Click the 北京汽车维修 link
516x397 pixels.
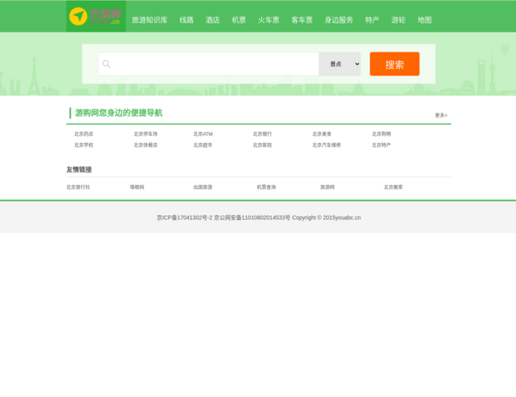tap(326, 145)
